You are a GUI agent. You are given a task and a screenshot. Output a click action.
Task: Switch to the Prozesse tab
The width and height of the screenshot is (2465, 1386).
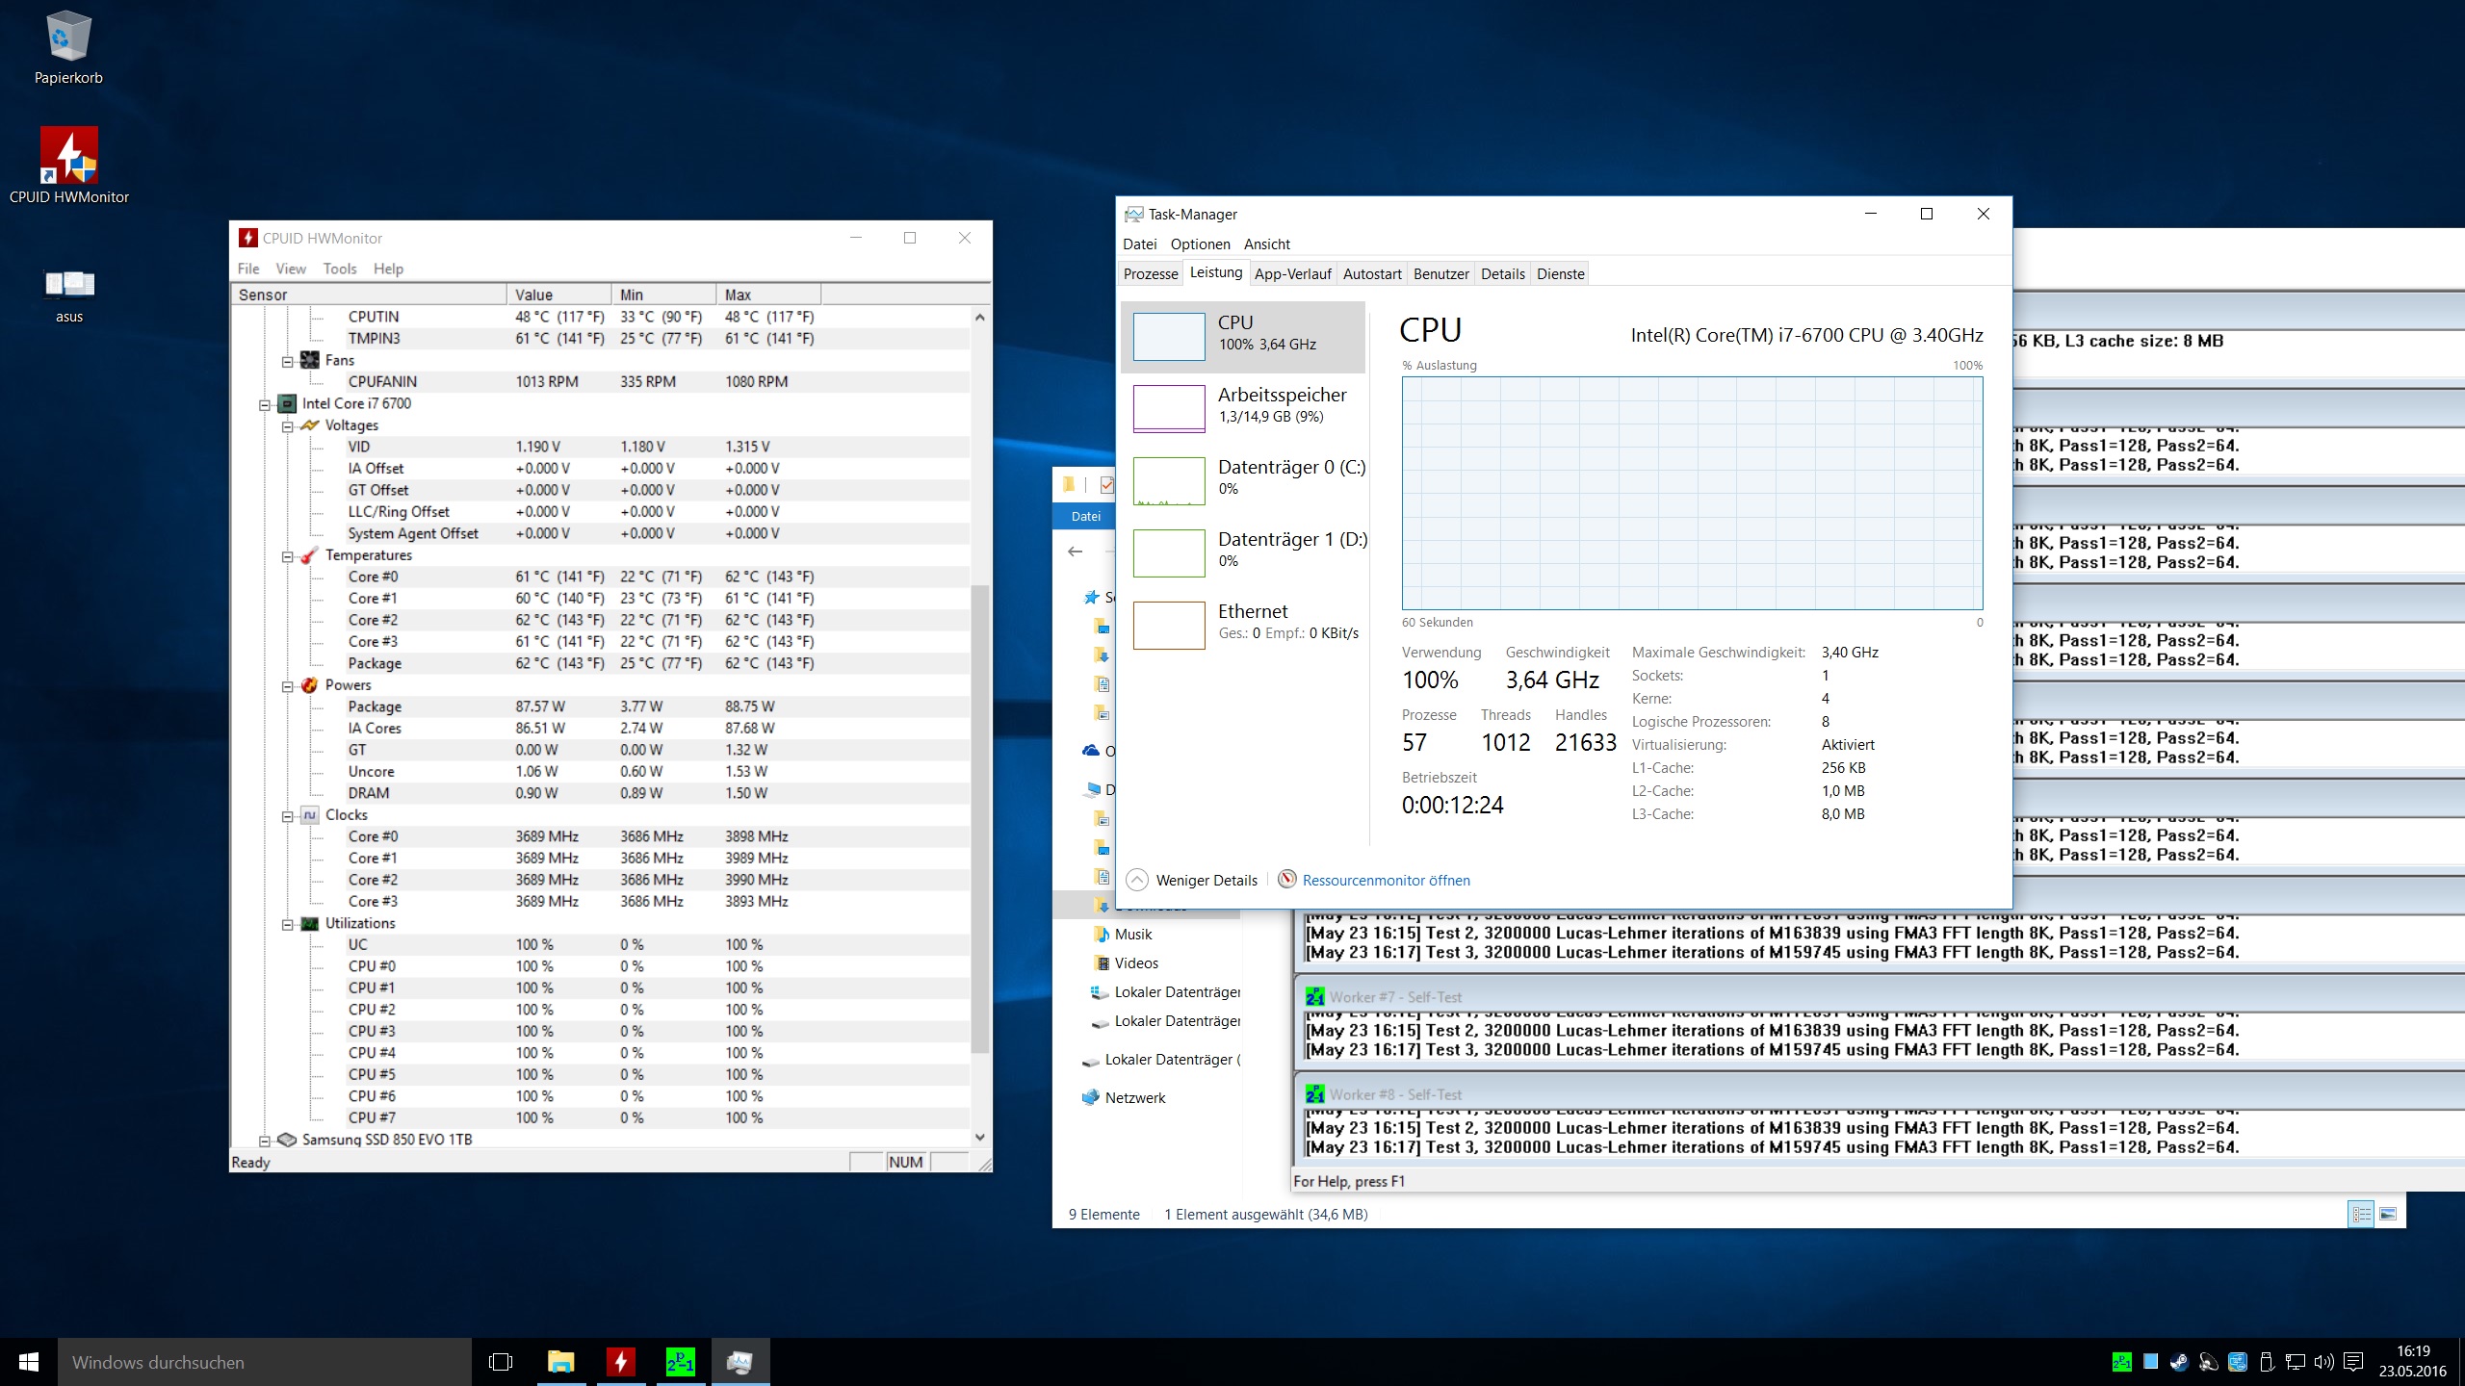(1150, 274)
